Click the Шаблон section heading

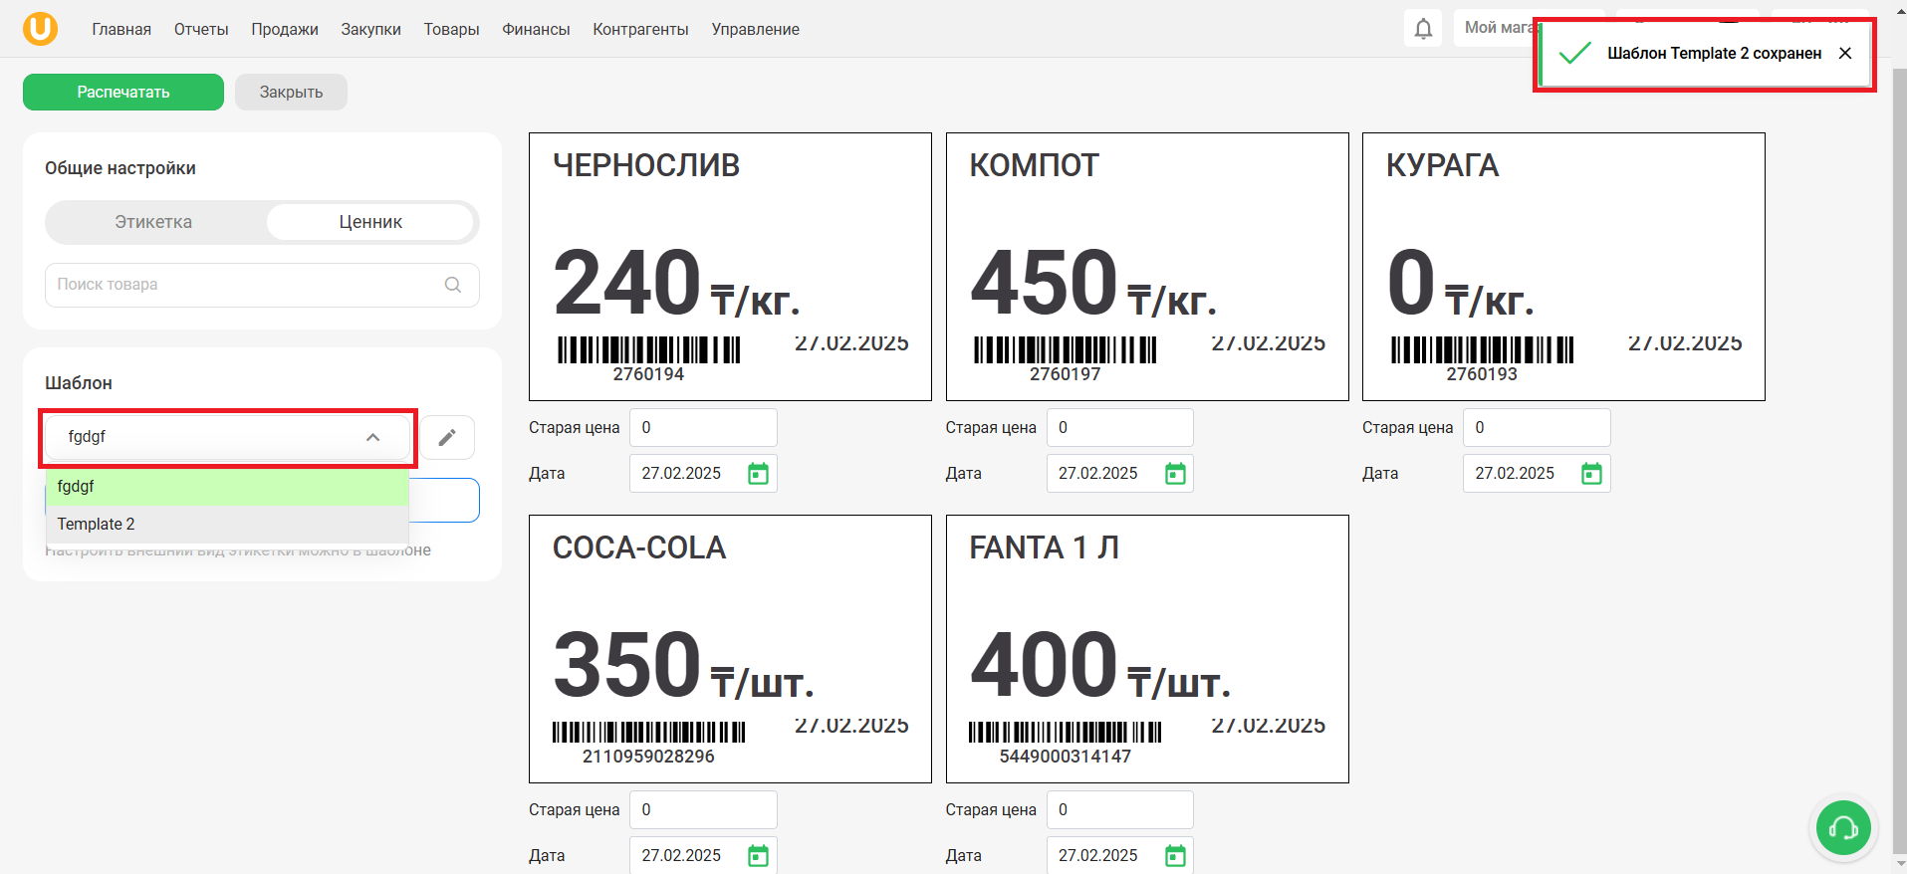tap(79, 383)
